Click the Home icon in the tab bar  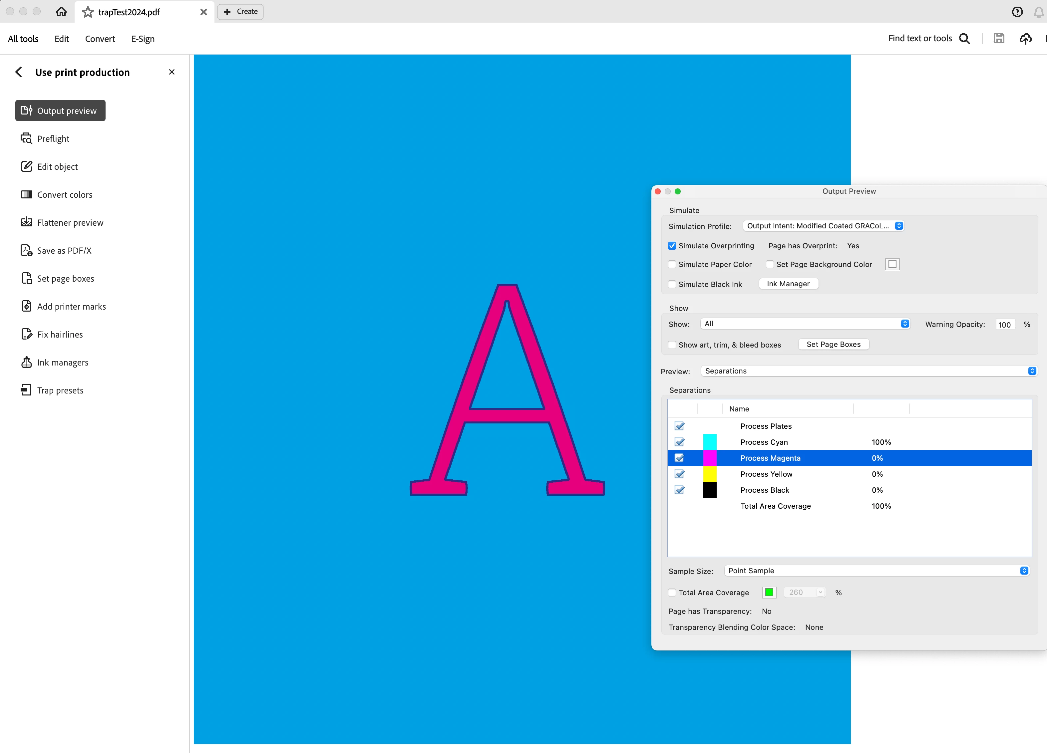pyautogui.click(x=61, y=12)
